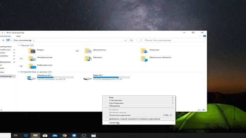Select Быстрый доступ in navigation pane

pyautogui.click(x=6, y=46)
